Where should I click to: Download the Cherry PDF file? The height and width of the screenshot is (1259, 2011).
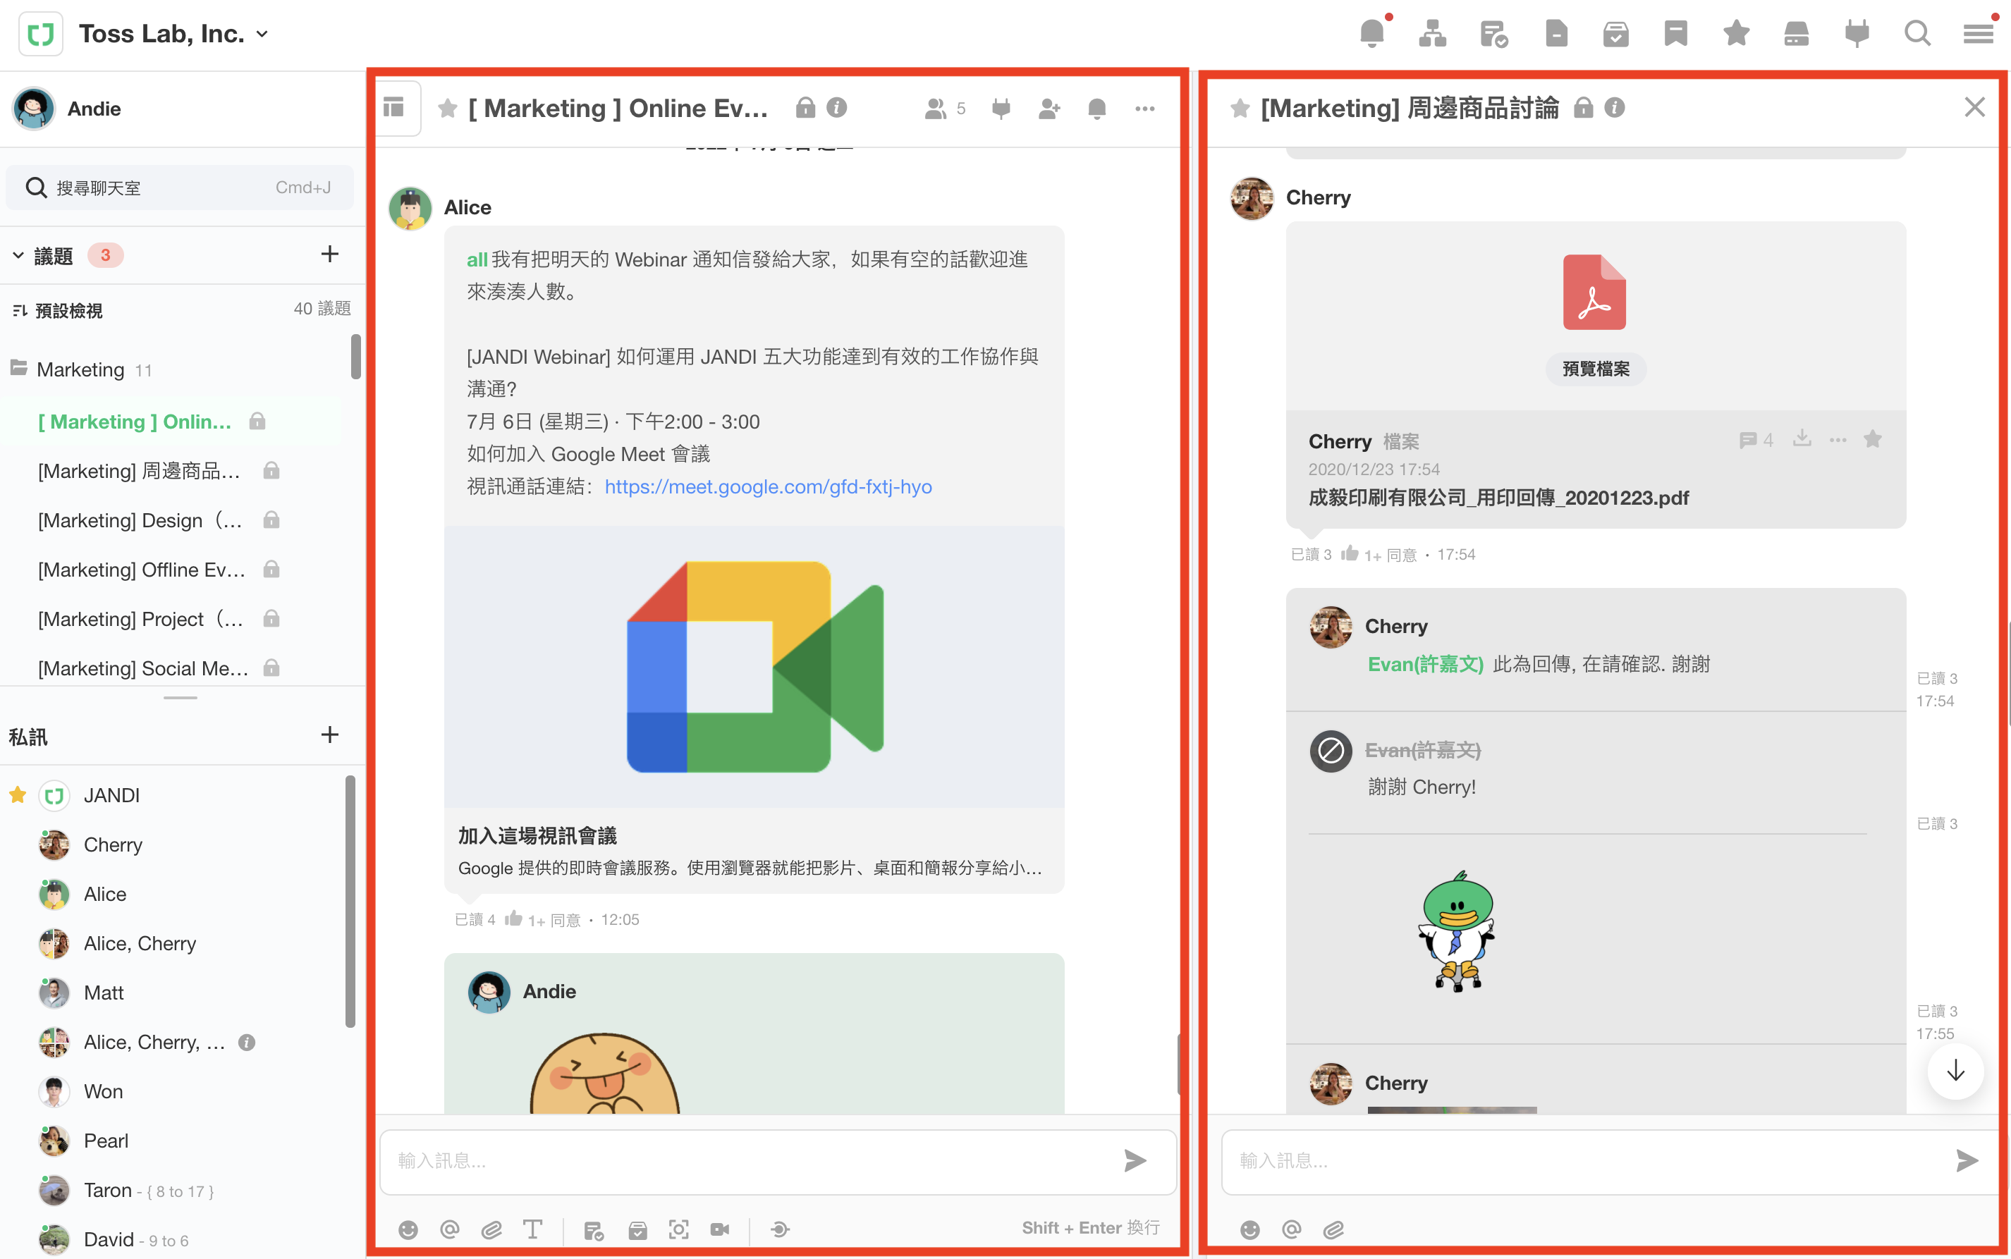pos(1802,439)
